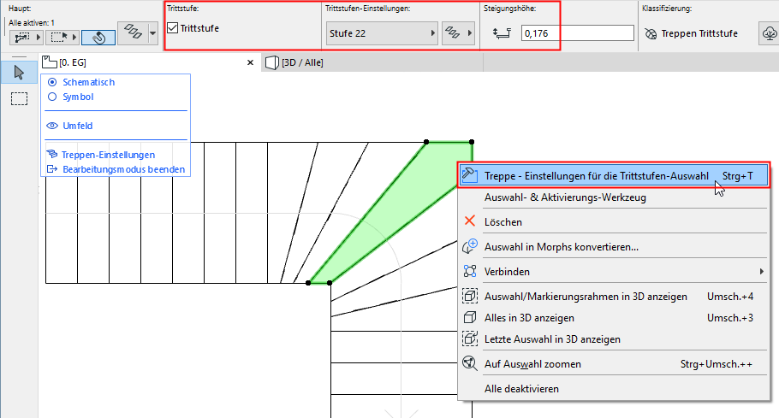Click the stair icon beside Treppen-Einstellungen

tap(51, 155)
